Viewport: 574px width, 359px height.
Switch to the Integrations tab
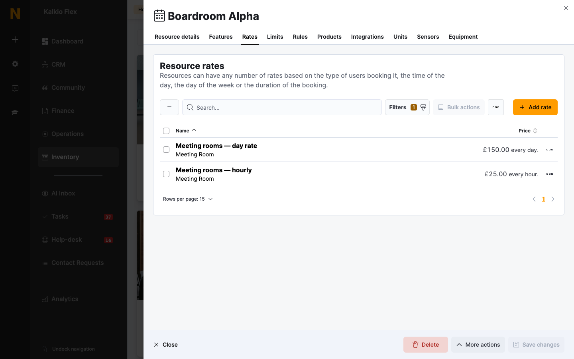[x=368, y=37]
